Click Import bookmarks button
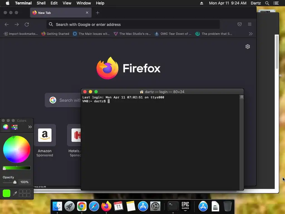This screenshot has height=214, width=285. 21,34
